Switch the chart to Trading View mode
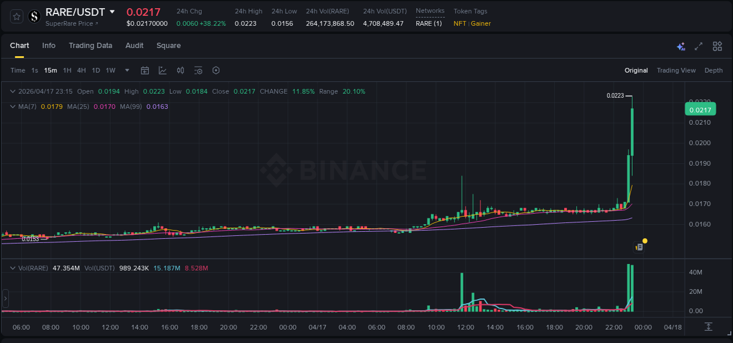The width and height of the screenshot is (733, 343). coord(676,70)
